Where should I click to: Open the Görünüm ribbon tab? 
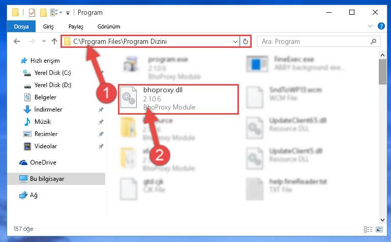click(x=109, y=26)
